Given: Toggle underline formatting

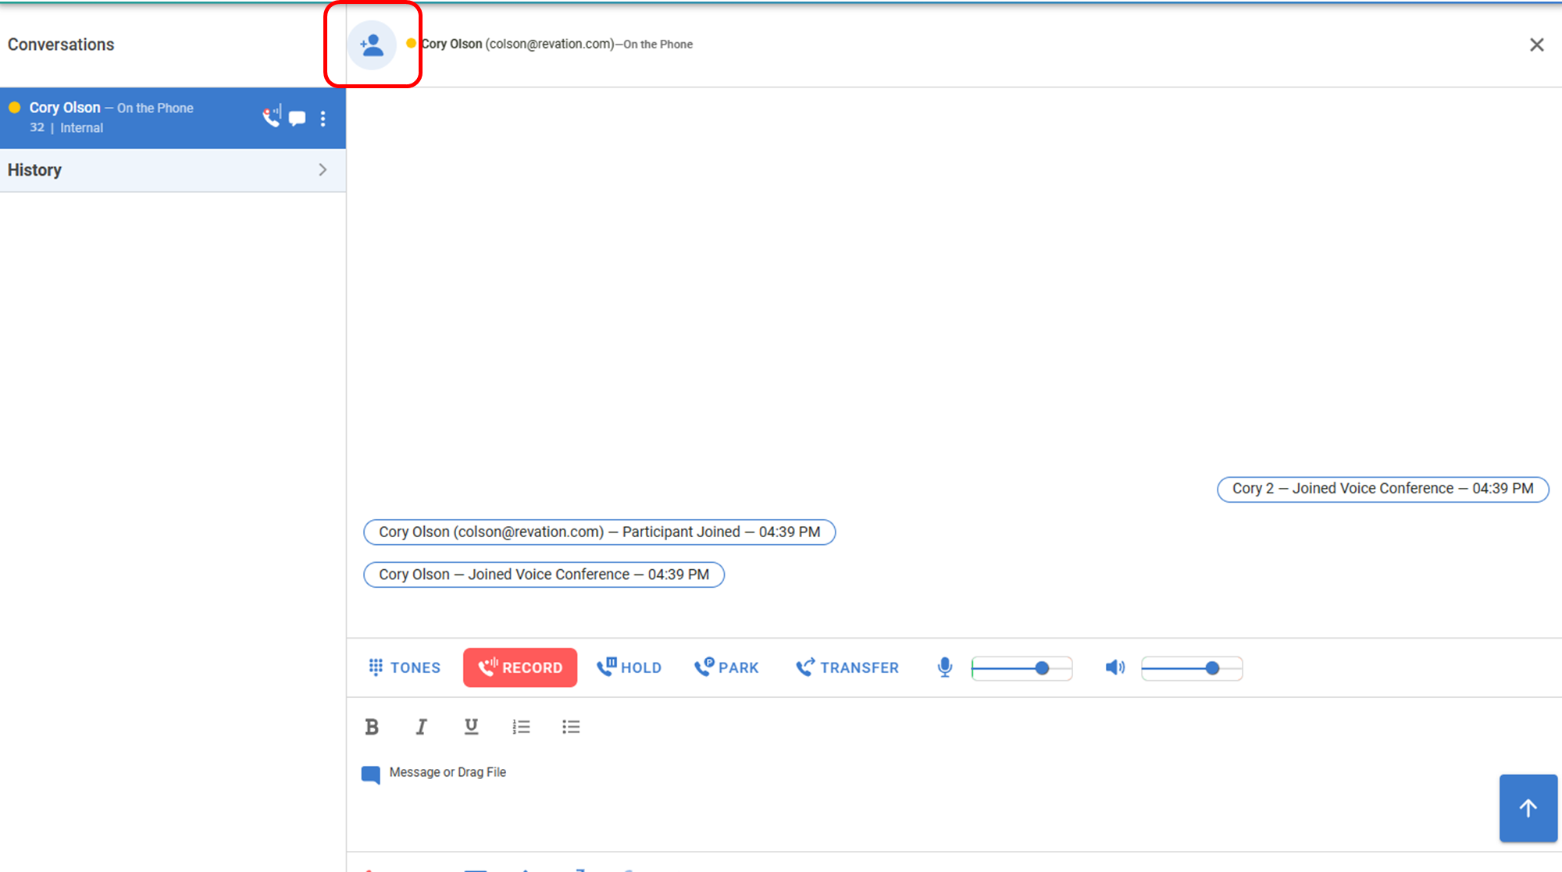Looking at the screenshot, I should [x=471, y=727].
